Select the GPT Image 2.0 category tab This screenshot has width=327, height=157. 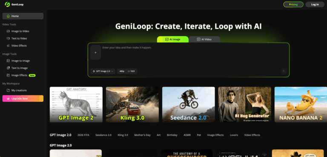(x=60, y=135)
